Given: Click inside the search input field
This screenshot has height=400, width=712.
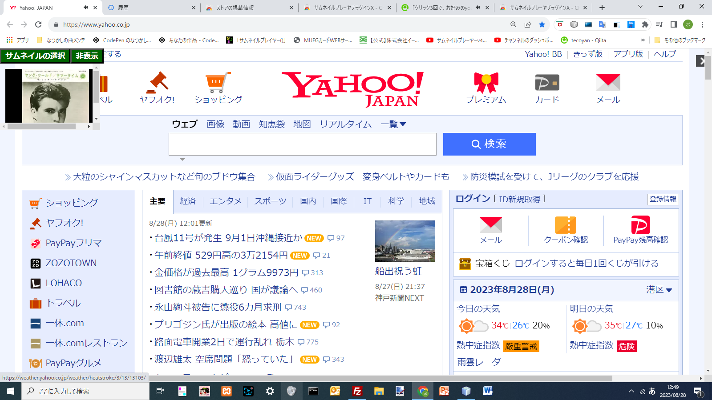Looking at the screenshot, I should pos(303,144).
